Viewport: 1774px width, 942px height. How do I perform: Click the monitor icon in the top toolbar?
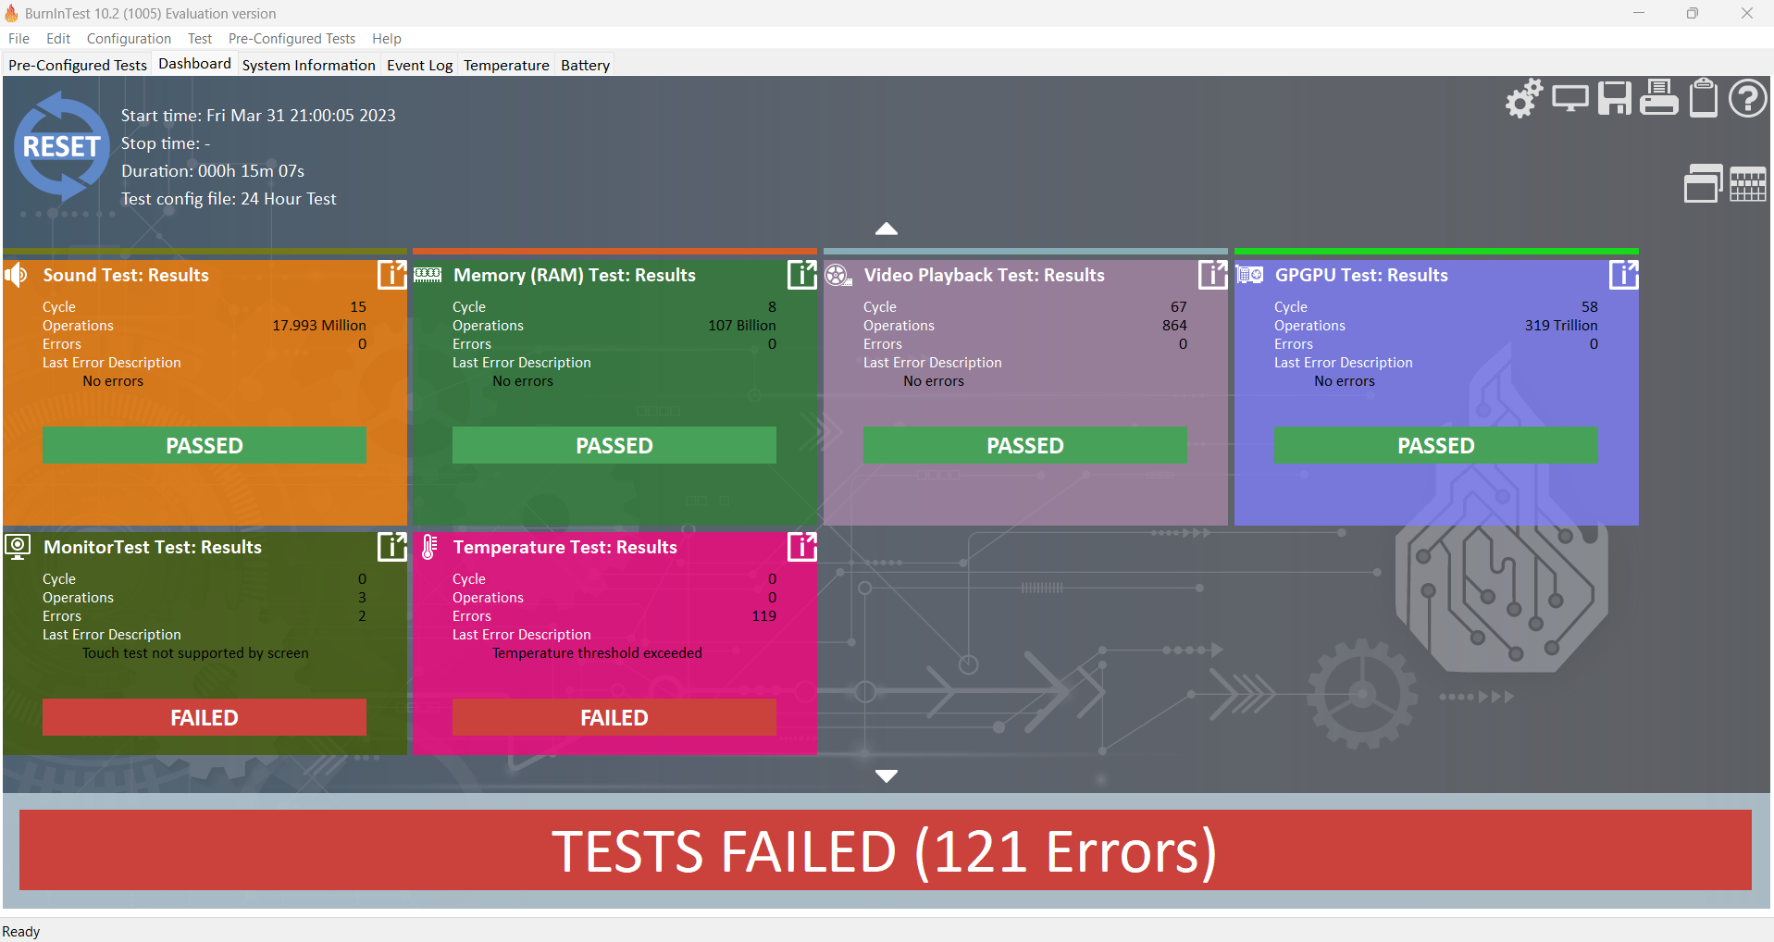[1570, 97]
